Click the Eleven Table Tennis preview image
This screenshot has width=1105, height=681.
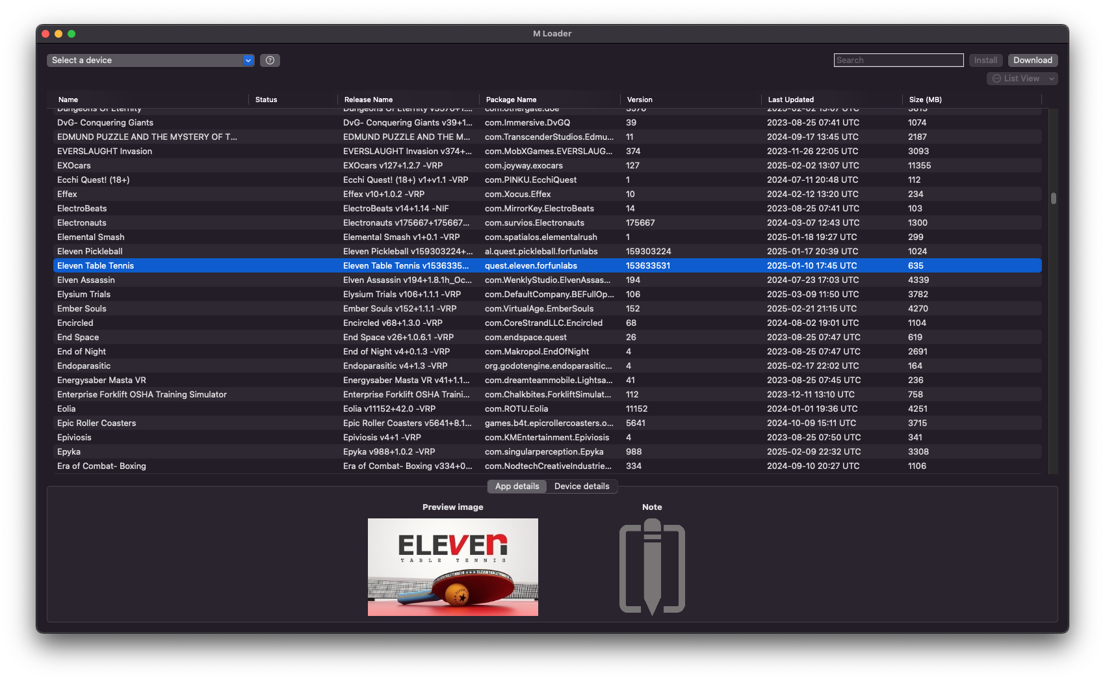tap(453, 567)
